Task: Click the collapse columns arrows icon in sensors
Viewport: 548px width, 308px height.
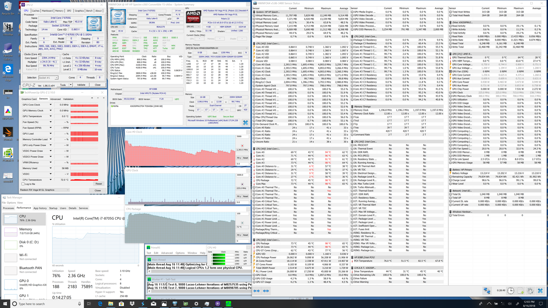Action: point(266,291)
